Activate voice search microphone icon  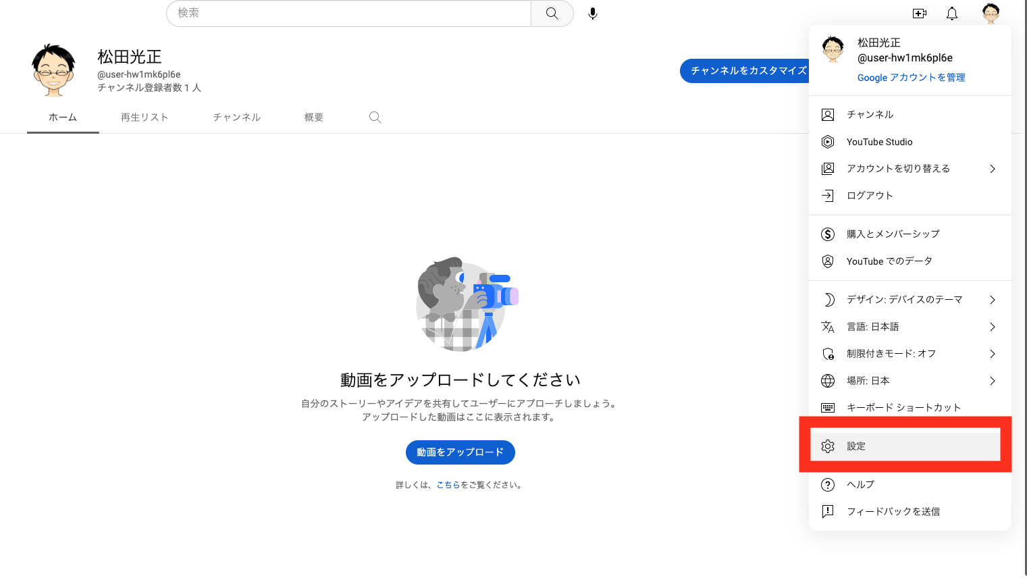pyautogui.click(x=592, y=14)
